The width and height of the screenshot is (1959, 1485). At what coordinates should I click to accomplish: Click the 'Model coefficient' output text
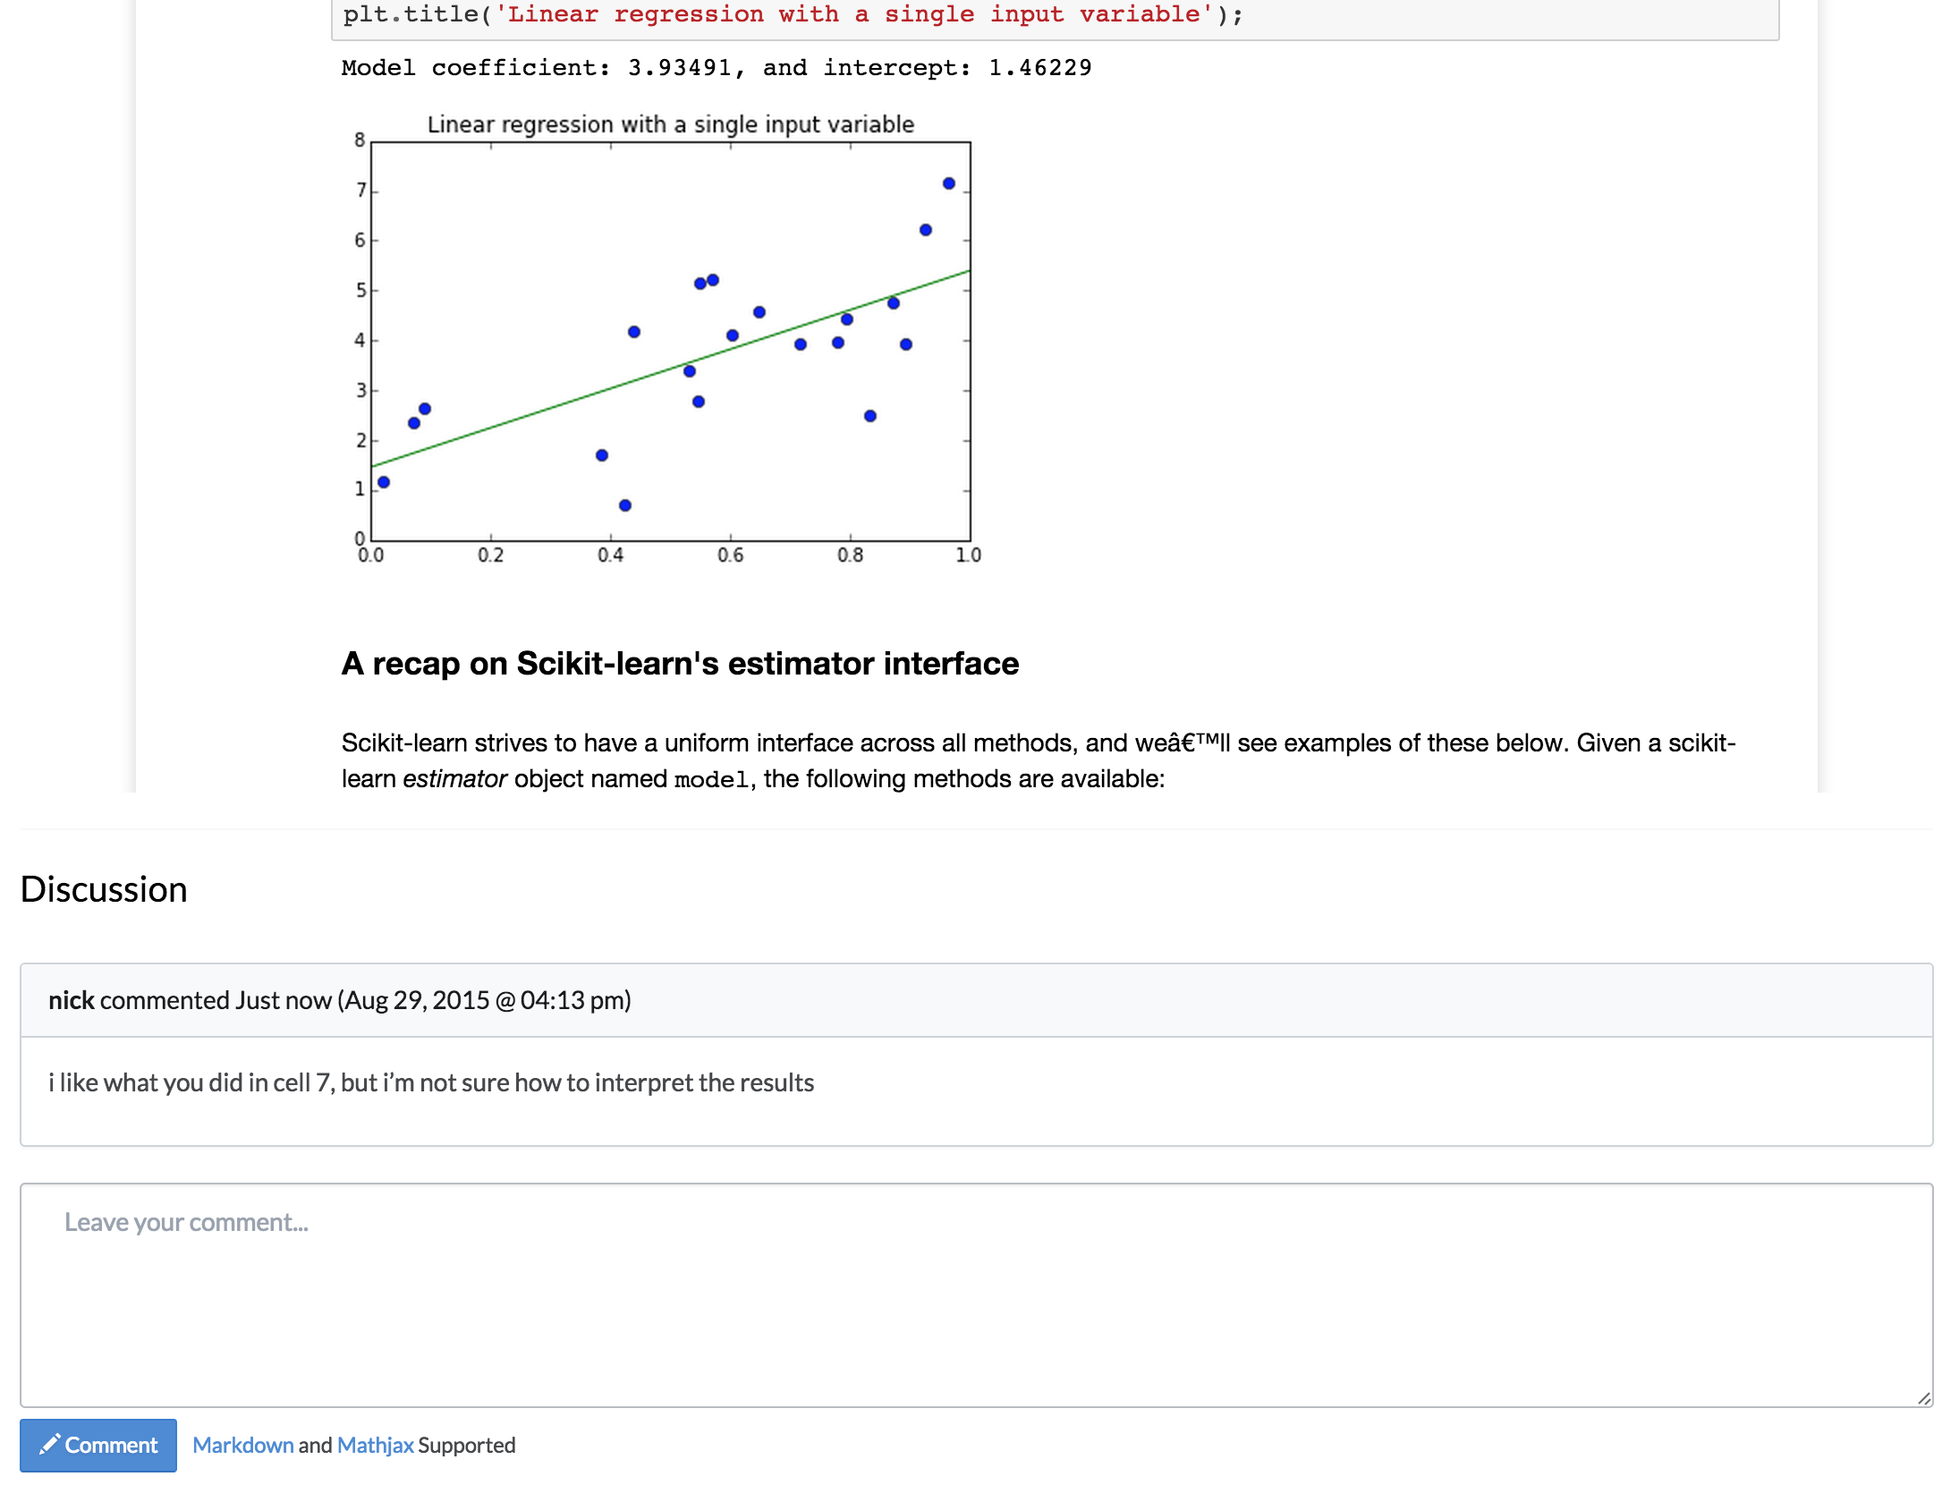(716, 68)
